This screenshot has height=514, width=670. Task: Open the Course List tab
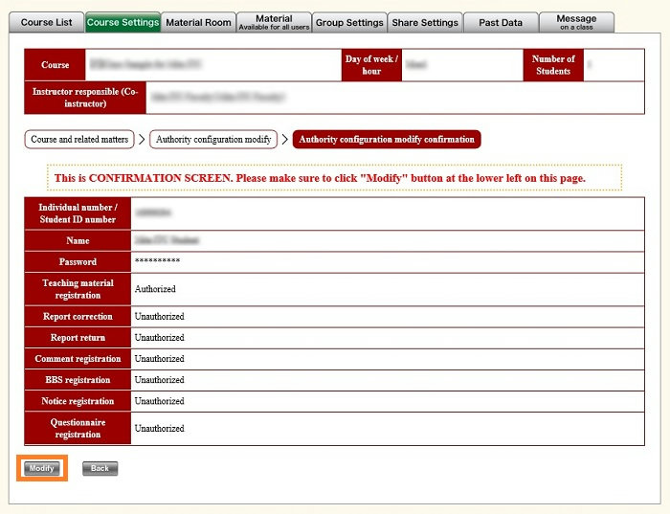tap(46, 22)
